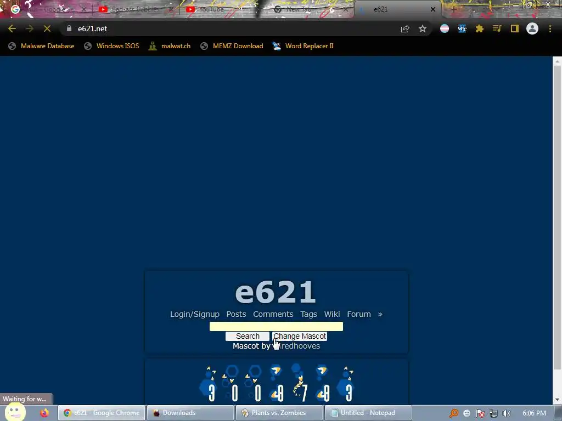
Task: Open the network tray icon
Action: coord(493,413)
